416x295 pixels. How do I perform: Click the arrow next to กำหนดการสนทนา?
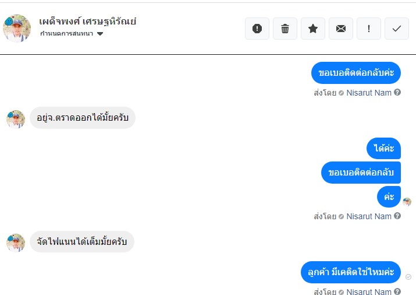[100, 34]
